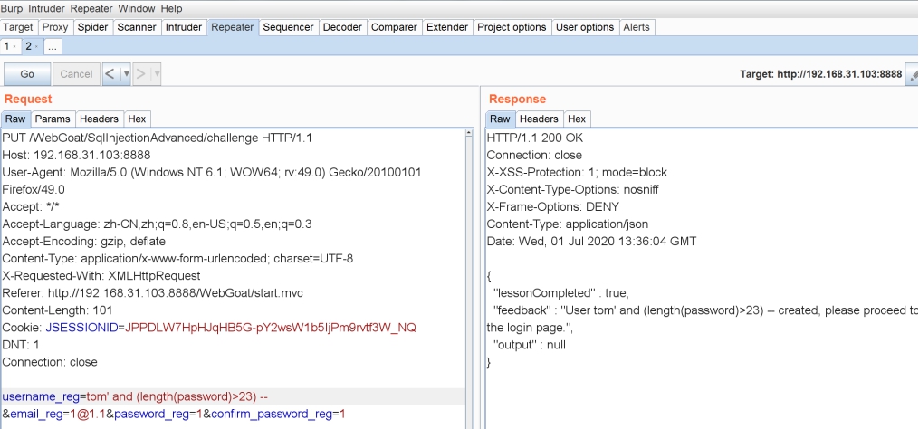This screenshot has width=919, height=429.
Task: Select the Response Hex tab
Action: 577,119
